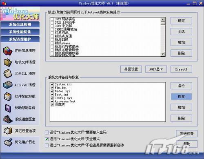Switch to 系统性能优化 section
204x159 pixels.
[20, 32]
